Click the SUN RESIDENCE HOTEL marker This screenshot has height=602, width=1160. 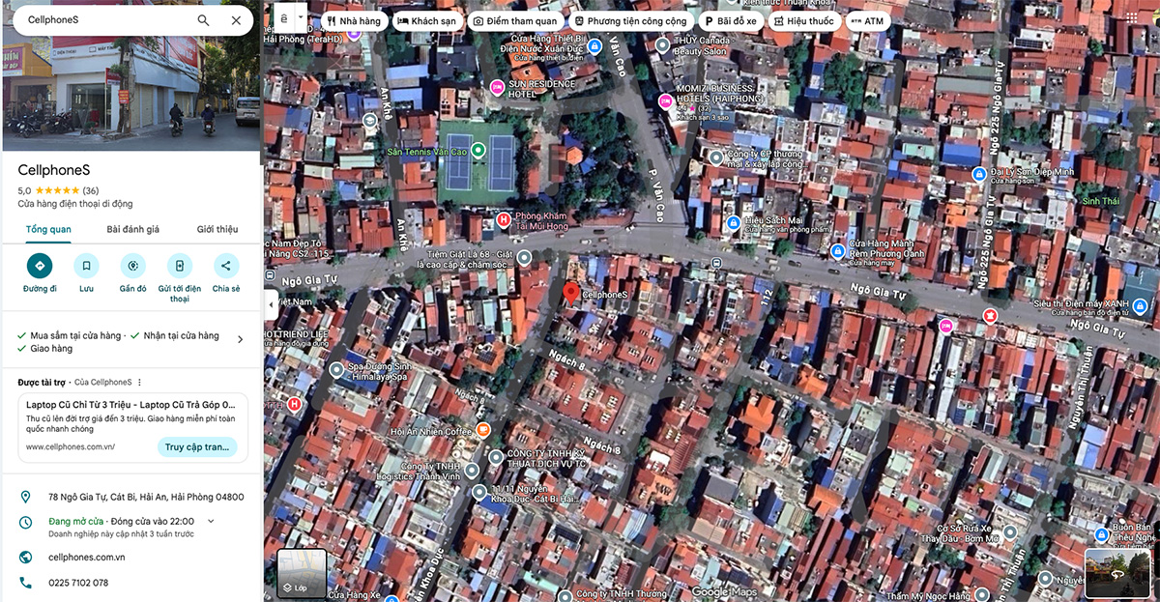498,86
